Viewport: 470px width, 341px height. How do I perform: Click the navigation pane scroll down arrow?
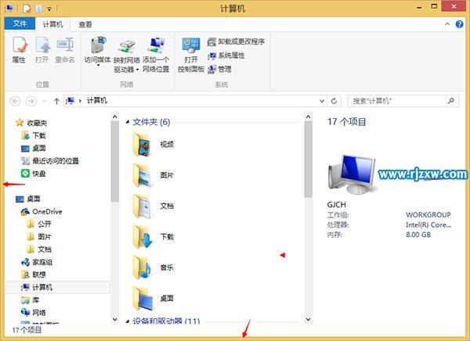point(115,319)
